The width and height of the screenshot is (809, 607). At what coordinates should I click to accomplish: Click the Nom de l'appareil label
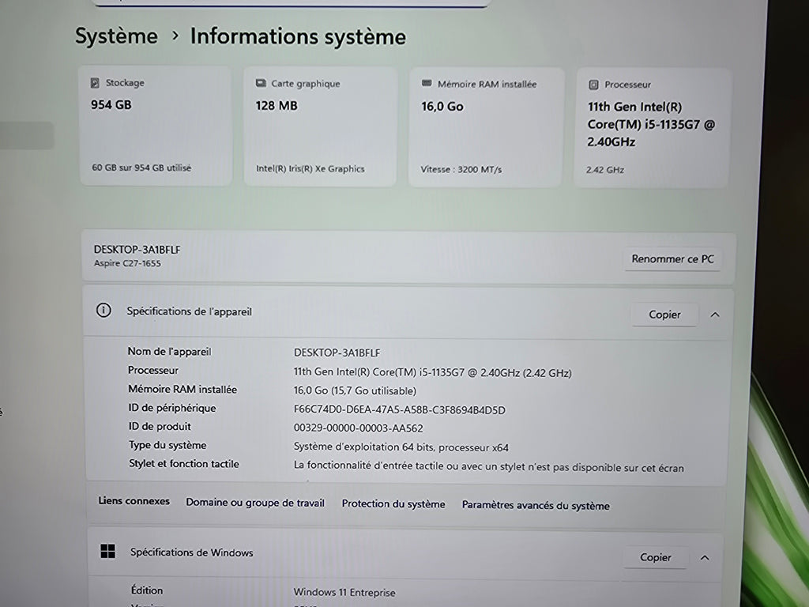click(x=169, y=352)
